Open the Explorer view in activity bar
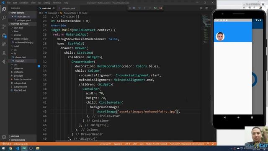268x151 pixels. [x=4, y=9]
